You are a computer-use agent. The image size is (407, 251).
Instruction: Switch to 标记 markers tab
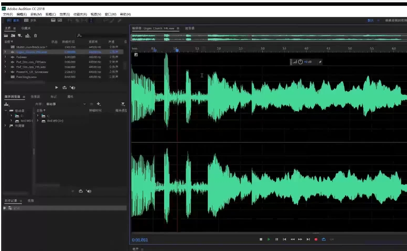tap(53, 97)
